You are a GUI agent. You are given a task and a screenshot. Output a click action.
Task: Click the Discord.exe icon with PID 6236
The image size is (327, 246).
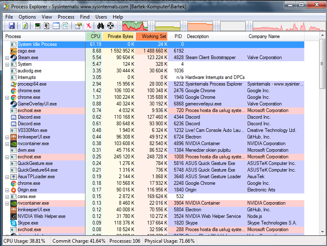(x=14, y=124)
